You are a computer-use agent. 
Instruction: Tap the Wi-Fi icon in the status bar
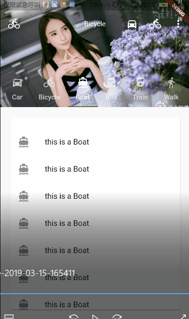tap(125, 5)
